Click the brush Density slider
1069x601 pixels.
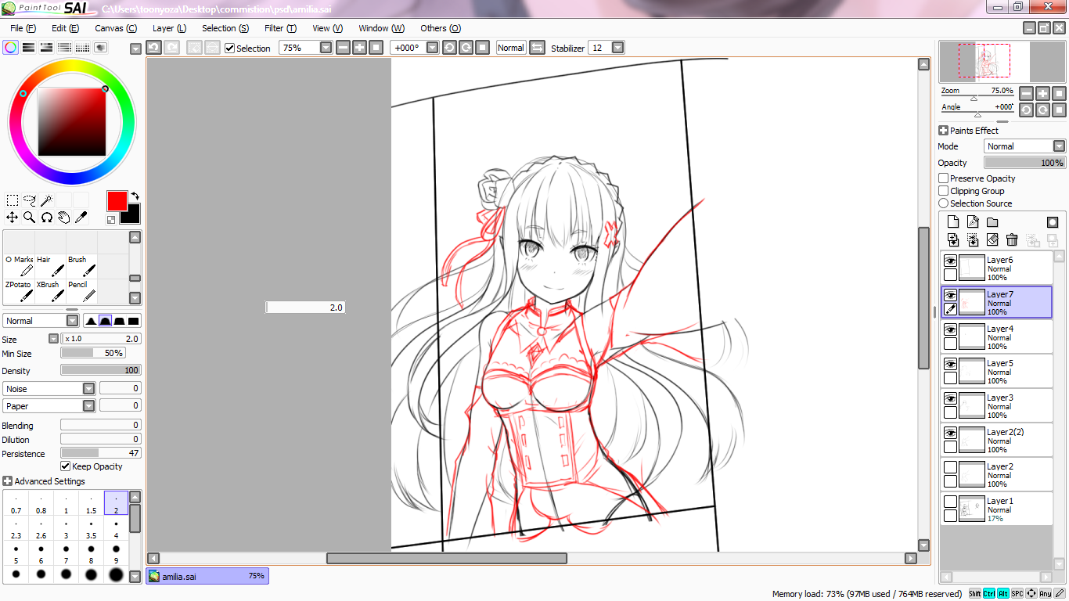click(101, 370)
